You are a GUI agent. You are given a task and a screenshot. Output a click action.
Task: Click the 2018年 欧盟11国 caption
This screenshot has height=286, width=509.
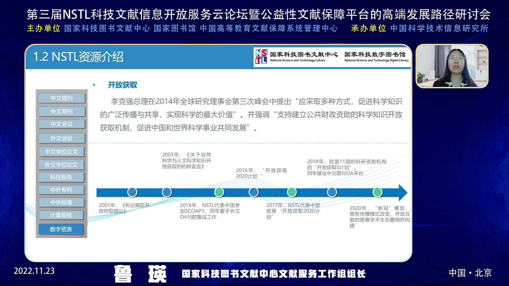coord(347,167)
